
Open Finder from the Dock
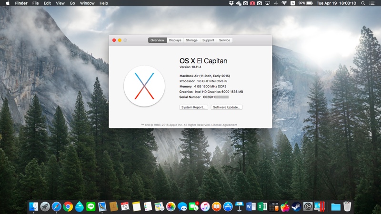coord(33,207)
